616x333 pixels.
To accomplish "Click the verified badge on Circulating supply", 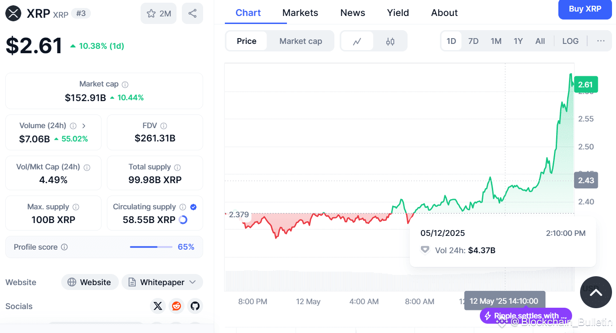I will point(193,207).
